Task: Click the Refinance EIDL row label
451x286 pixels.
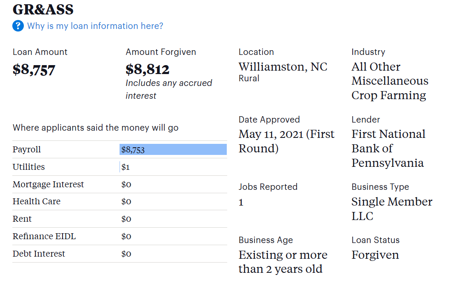Action: [x=44, y=236]
